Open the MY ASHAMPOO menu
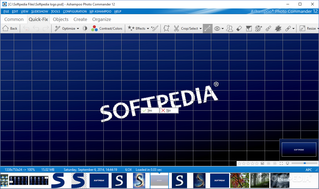 [100, 11]
